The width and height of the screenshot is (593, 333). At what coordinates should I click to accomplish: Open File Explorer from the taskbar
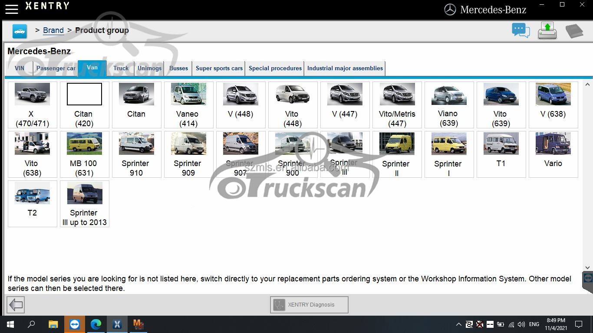53,324
